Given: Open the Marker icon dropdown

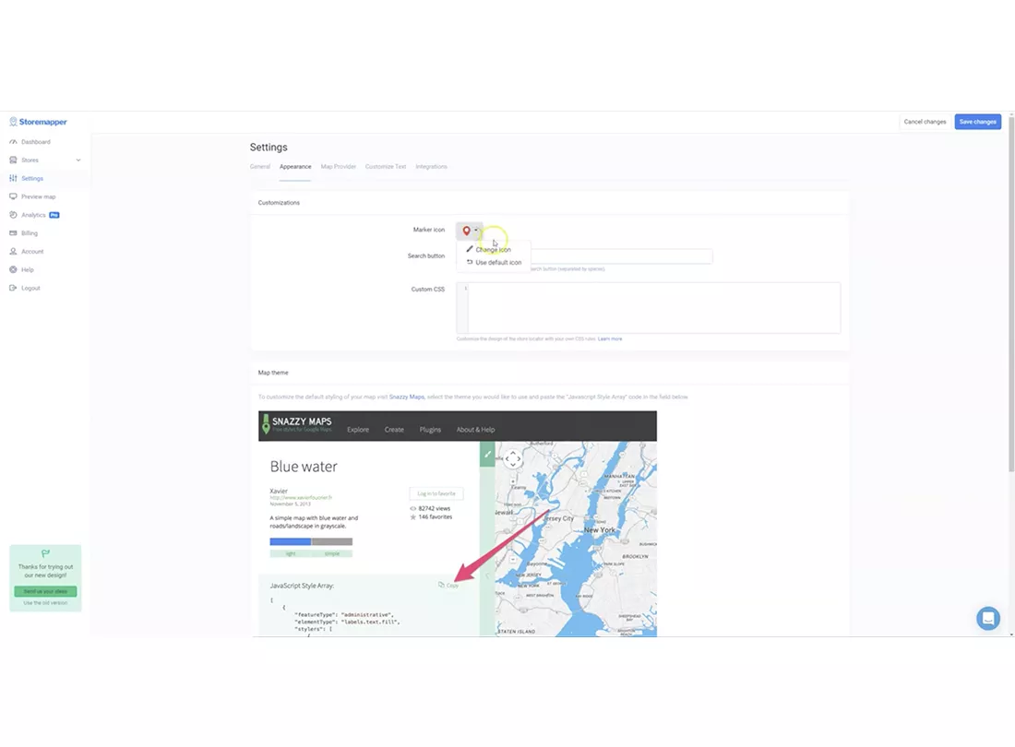Looking at the screenshot, I should pyautogui.click(x=470, y=231).
